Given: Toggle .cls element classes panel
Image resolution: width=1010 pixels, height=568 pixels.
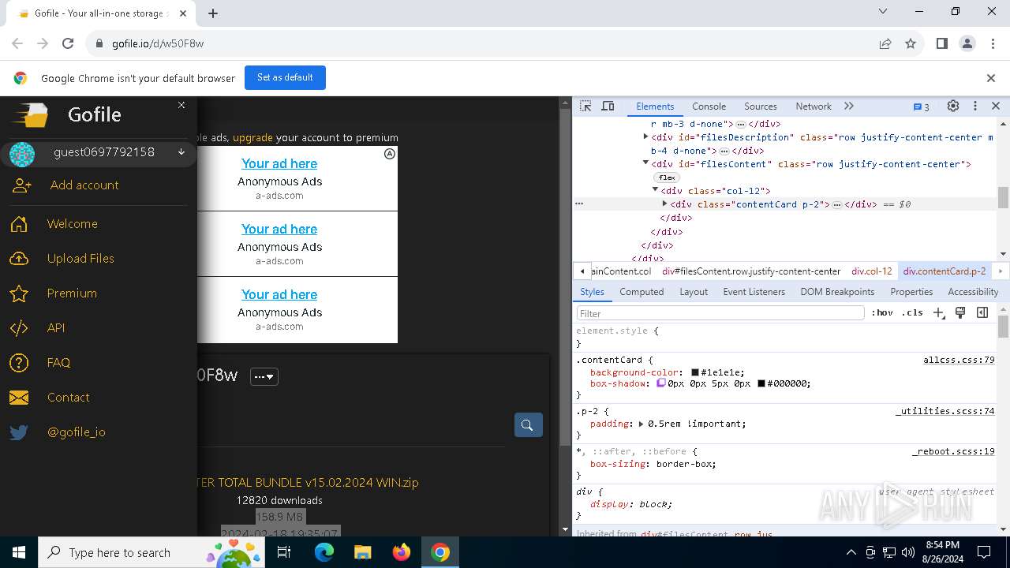Looking at the screenshot, I should tap(913, 313).
